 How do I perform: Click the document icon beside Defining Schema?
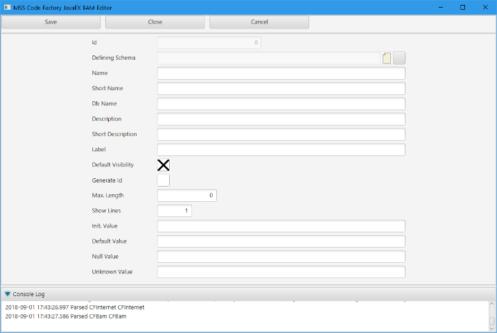387,58
